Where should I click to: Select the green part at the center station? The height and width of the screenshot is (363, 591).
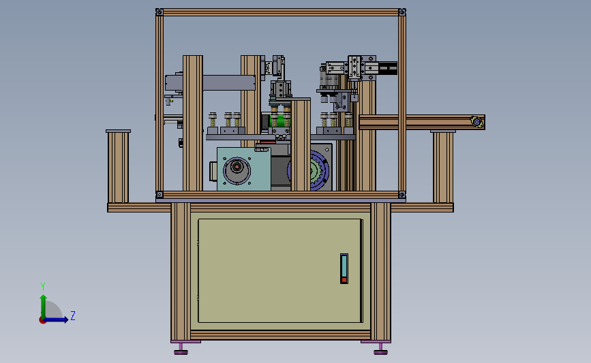tap(280, 121)
